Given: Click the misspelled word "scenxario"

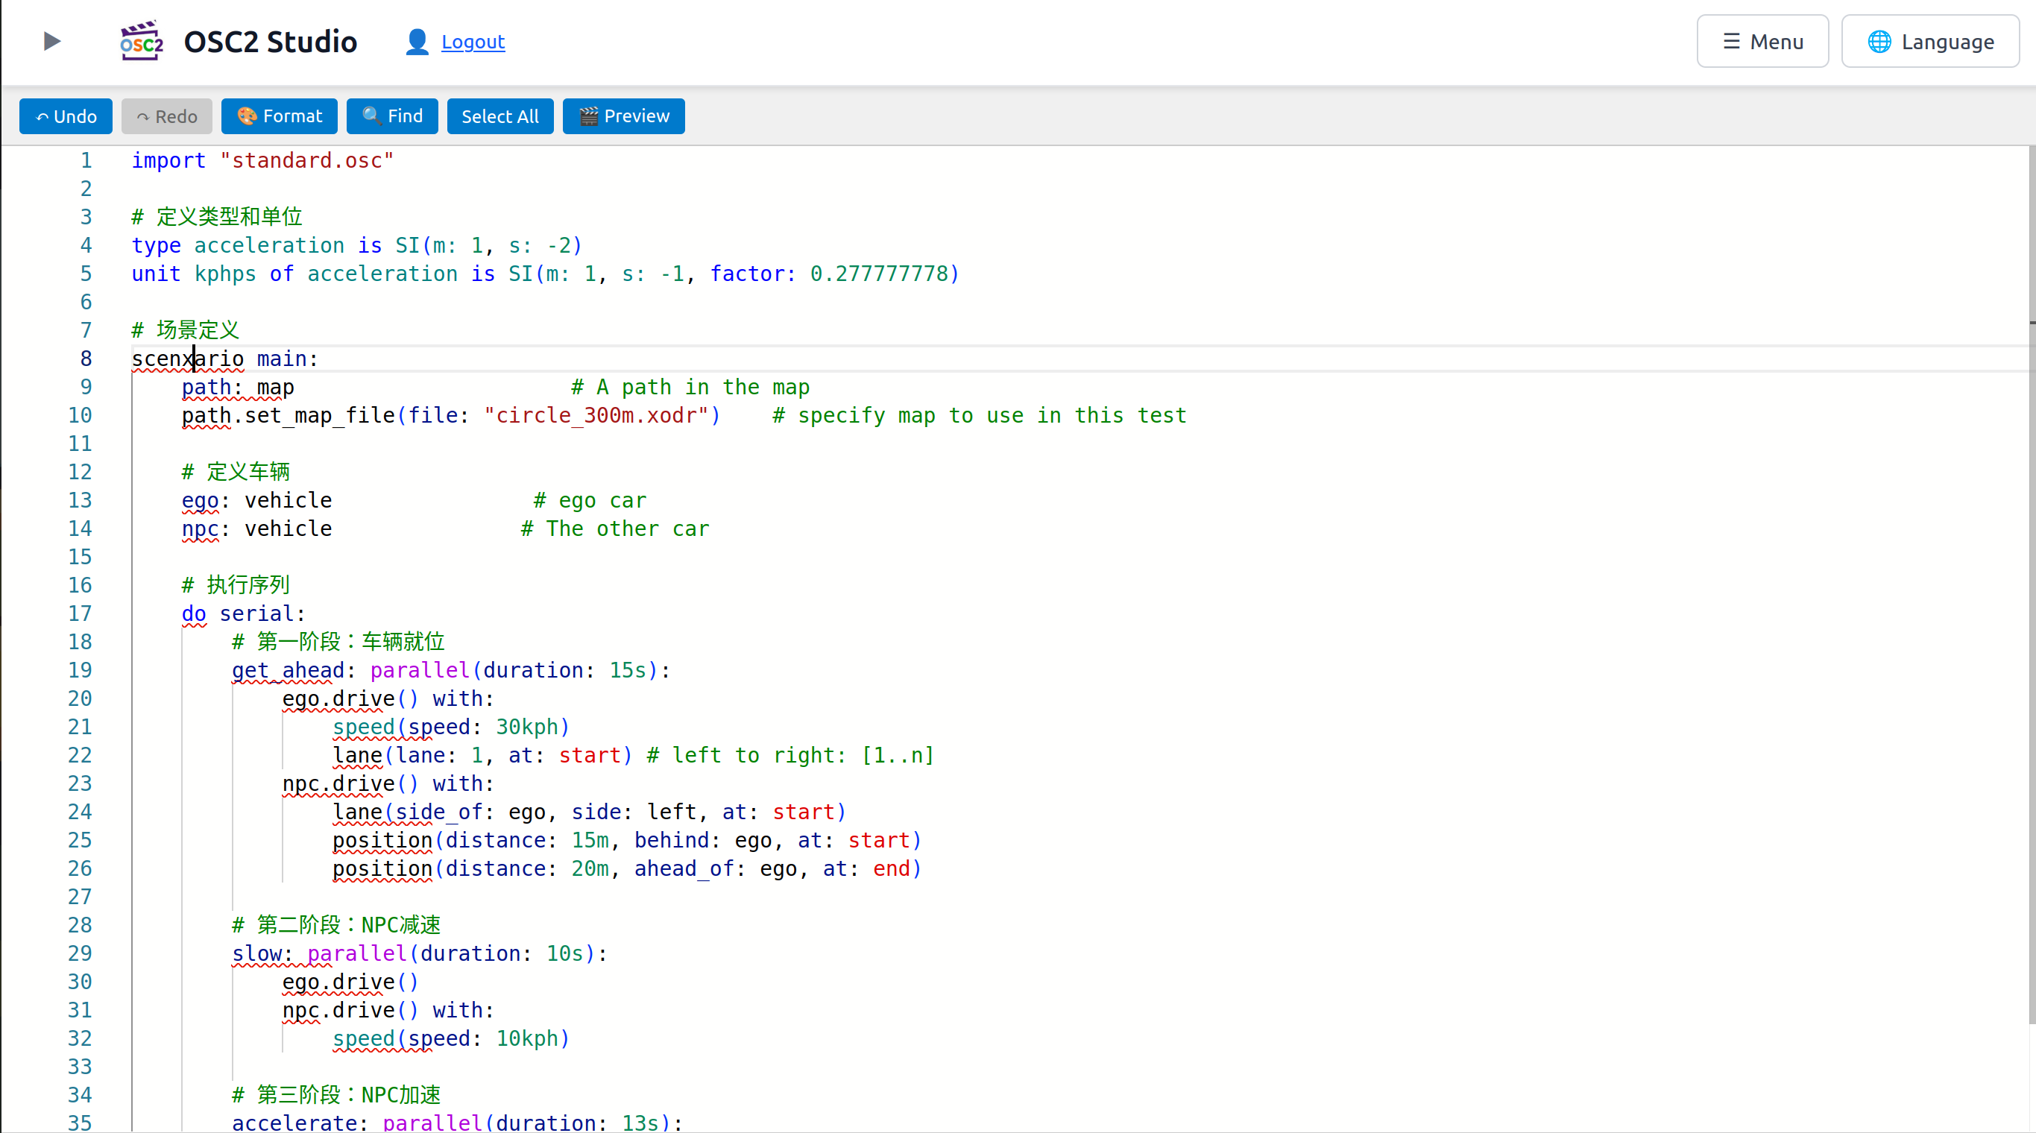Looking at the screenshot, I should [x=187, y=359].
